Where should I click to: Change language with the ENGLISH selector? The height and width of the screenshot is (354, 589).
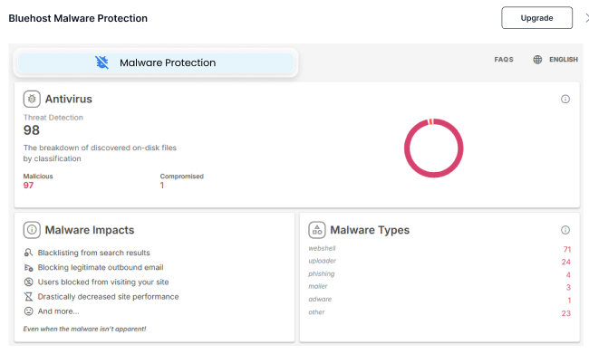[x=564, y=60]
